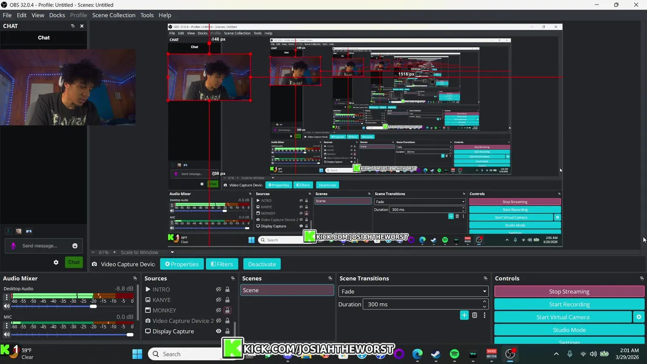The image size is (647, 364).
Task: Toggle lock on INTRO source
Action: click(227, 290)
